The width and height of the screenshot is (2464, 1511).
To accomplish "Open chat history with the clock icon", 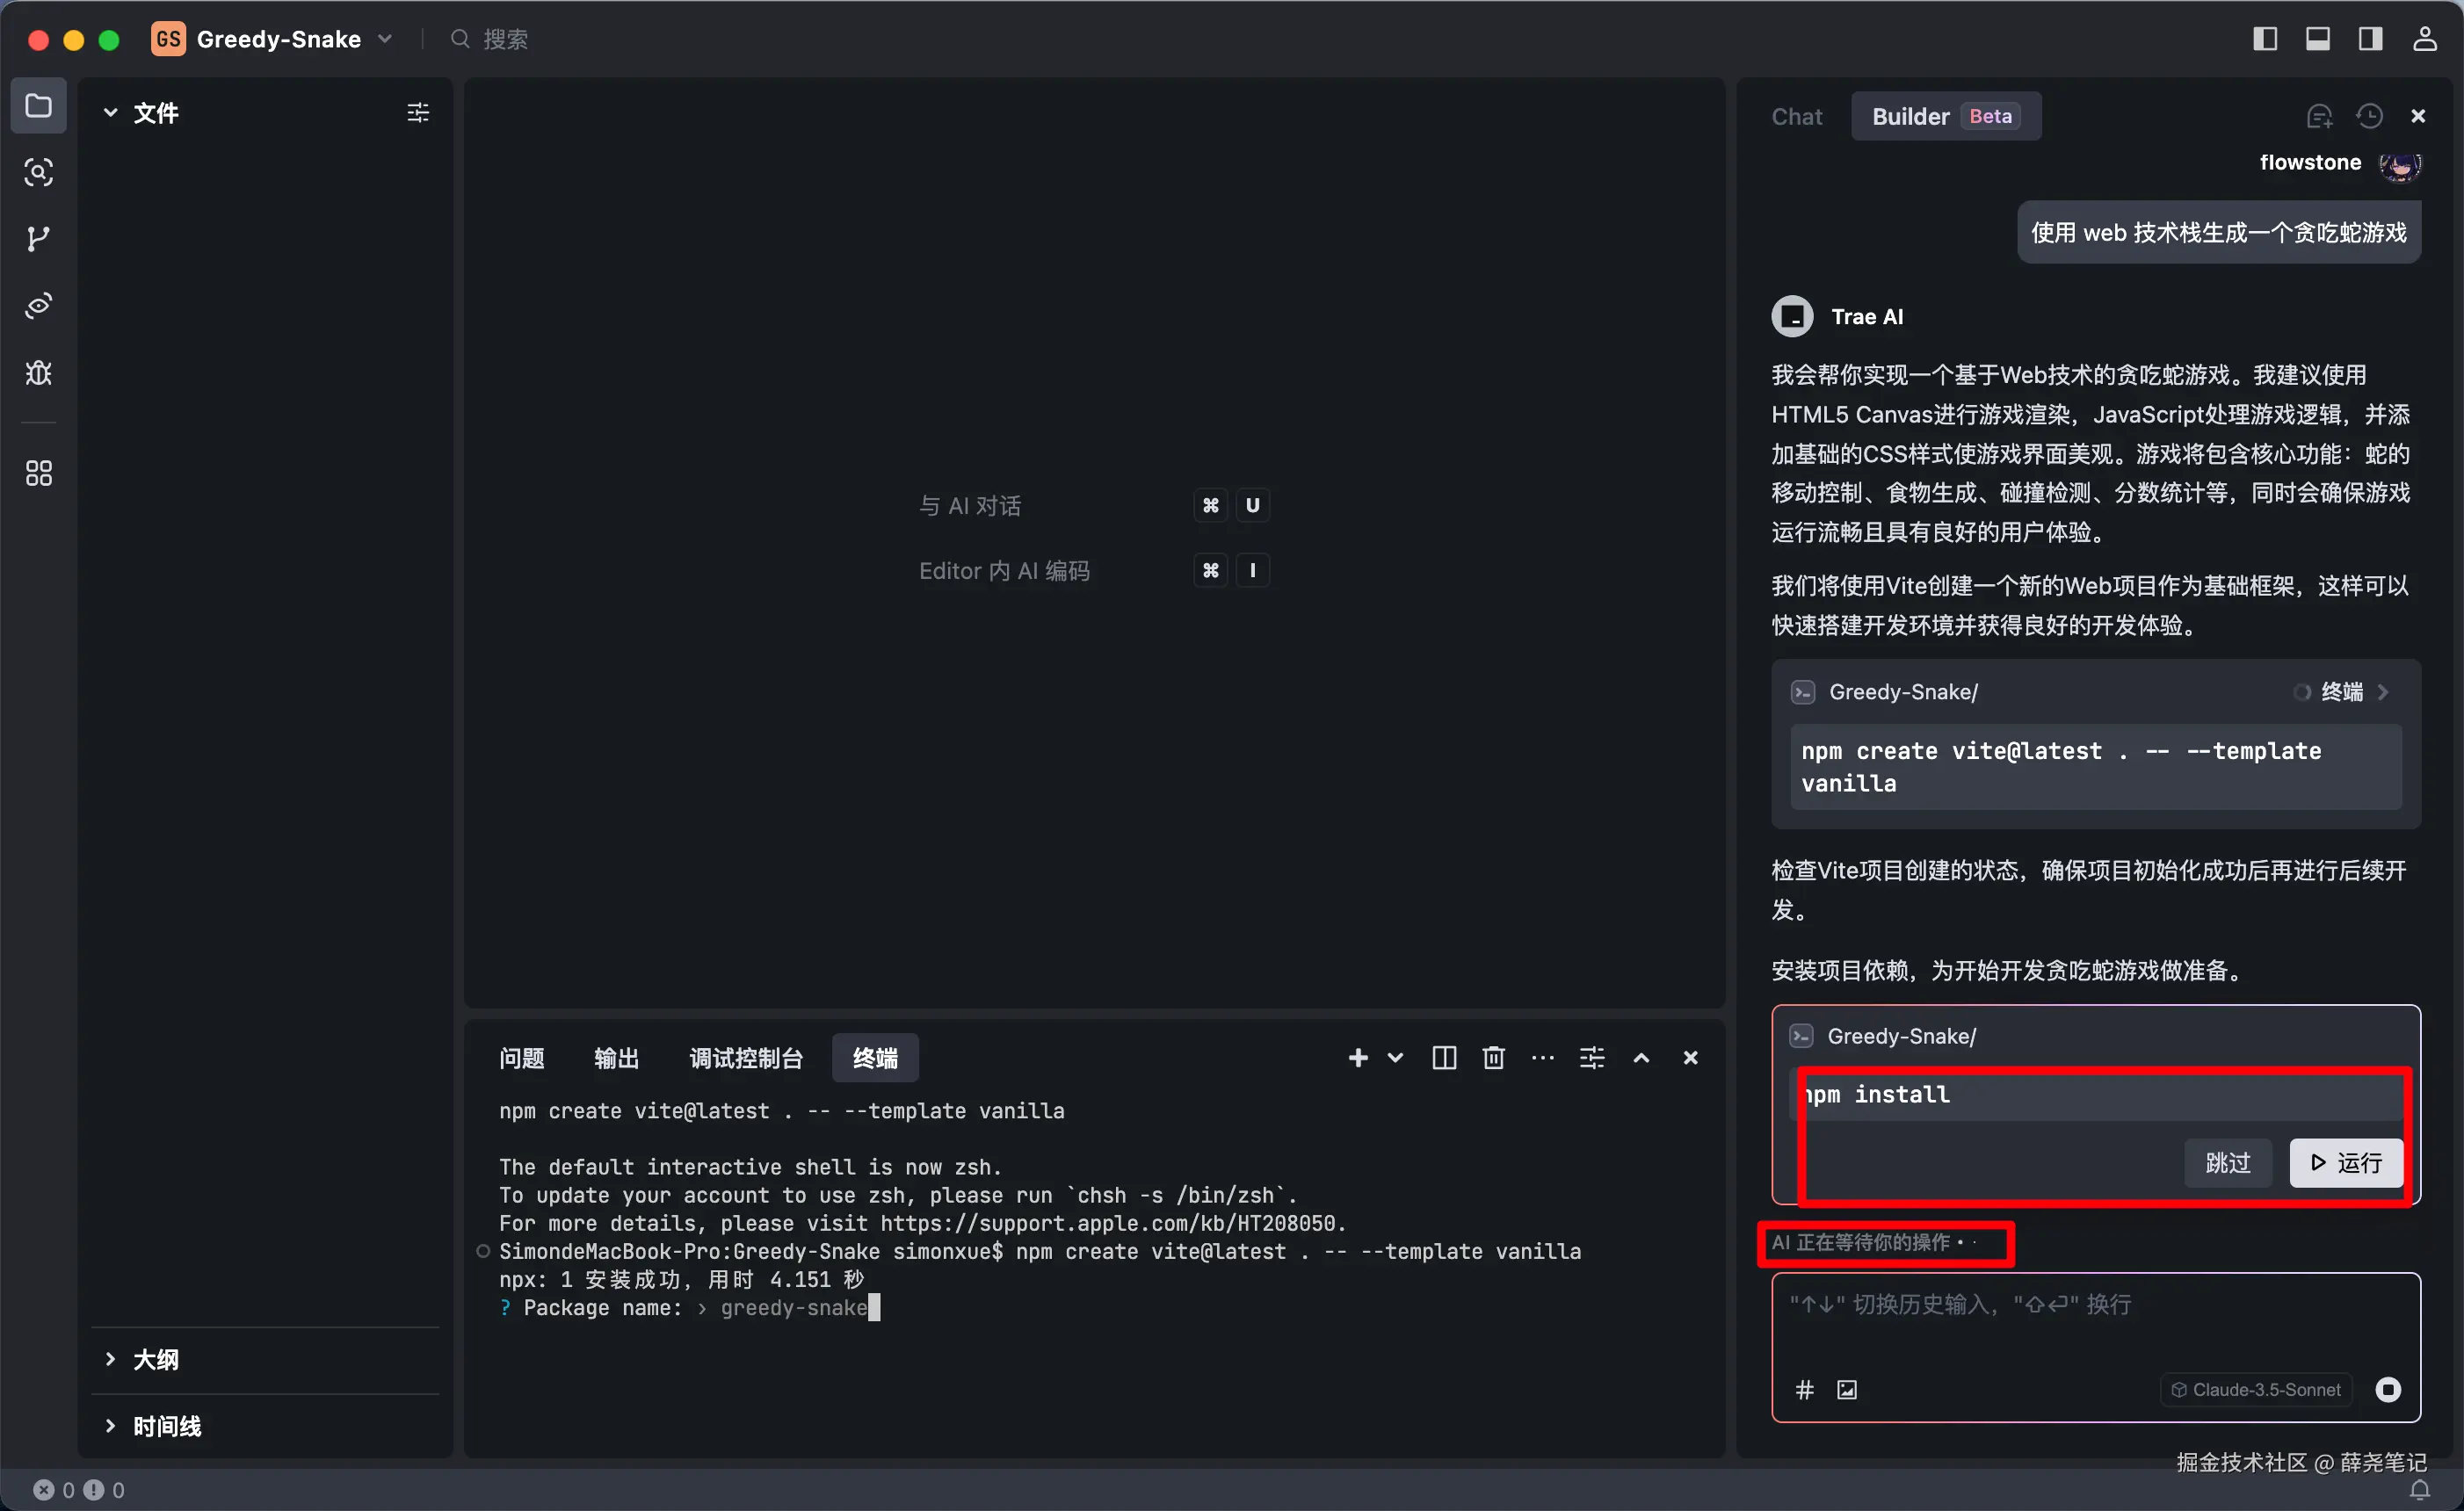I will coord(2369,115).
